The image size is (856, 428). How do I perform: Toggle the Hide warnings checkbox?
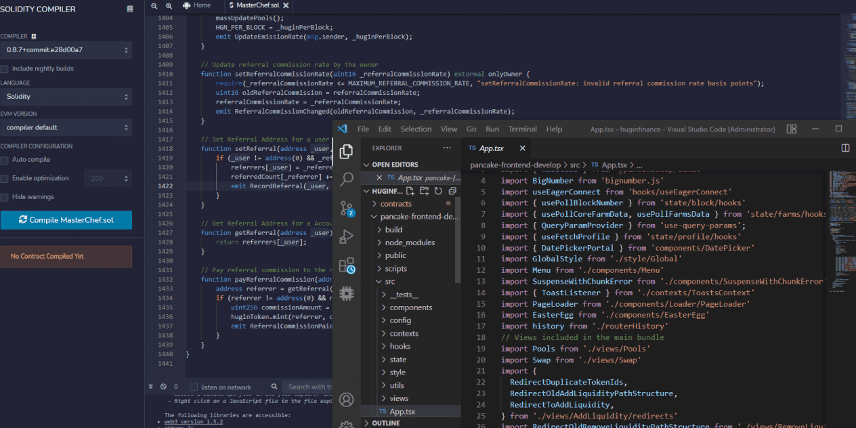pos(5,197)
